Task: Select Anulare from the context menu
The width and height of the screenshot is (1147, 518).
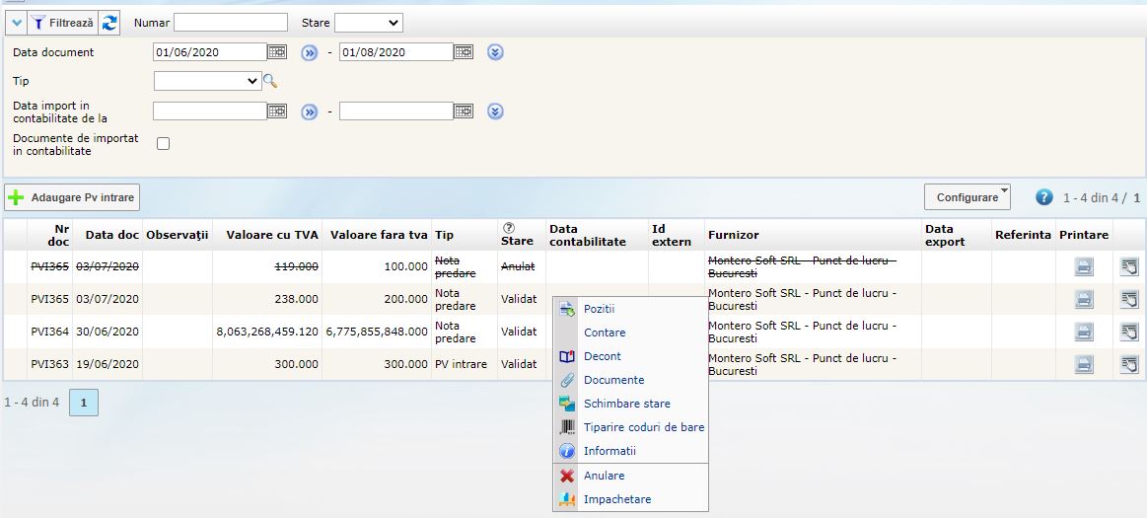Action: [x=604, y=476]
